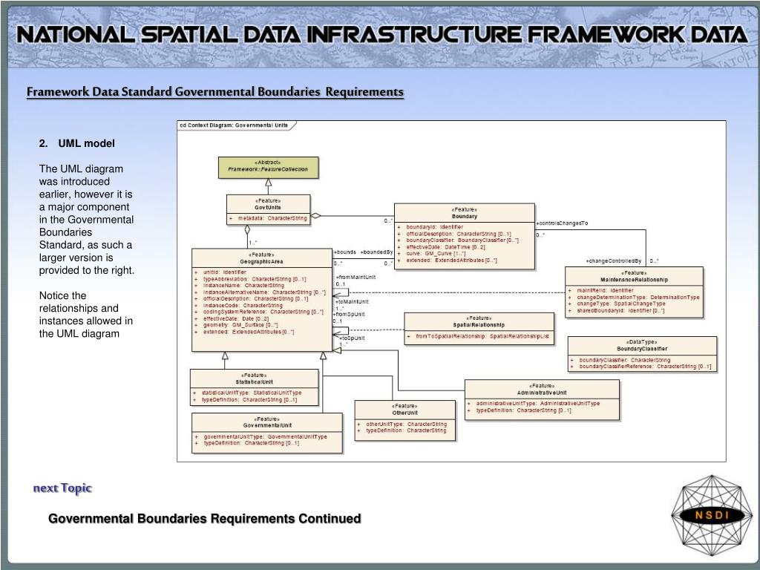This screenshot has height=570, width=760.
Task: Click the NSDI logo
Action: 711,515
